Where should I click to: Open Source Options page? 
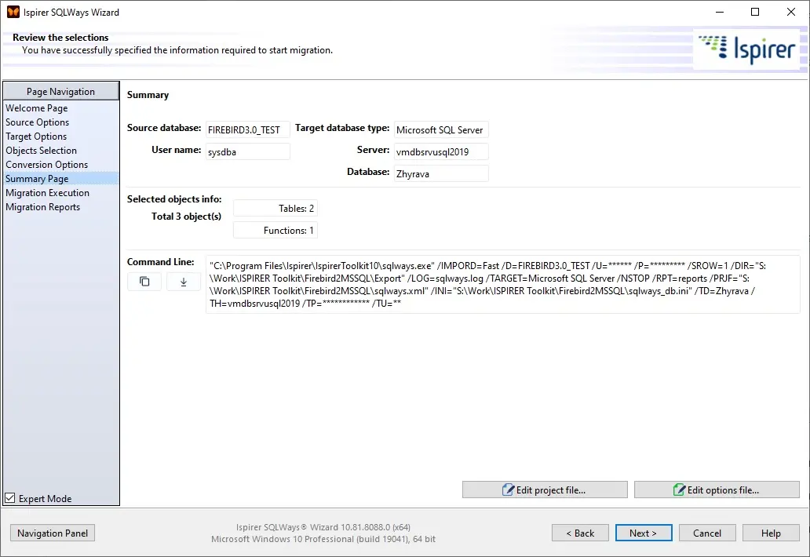(x=37, y=122)
